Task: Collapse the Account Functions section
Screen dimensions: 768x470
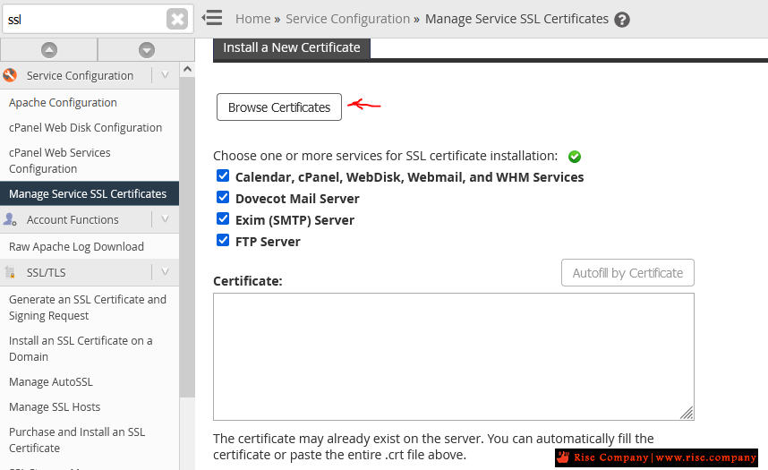Action: coord(165,219)
